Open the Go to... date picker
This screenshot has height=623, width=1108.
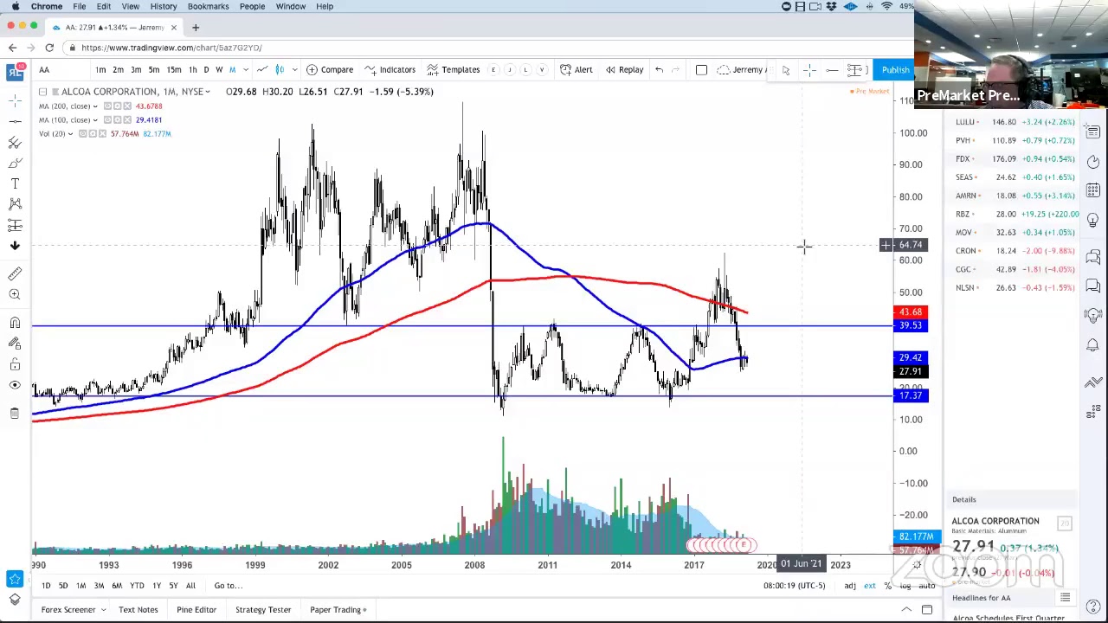[228, 586]
